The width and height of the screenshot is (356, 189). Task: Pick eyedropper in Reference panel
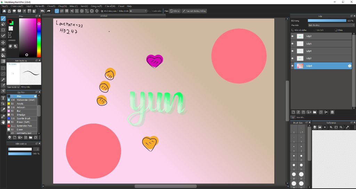click(347, 127)
